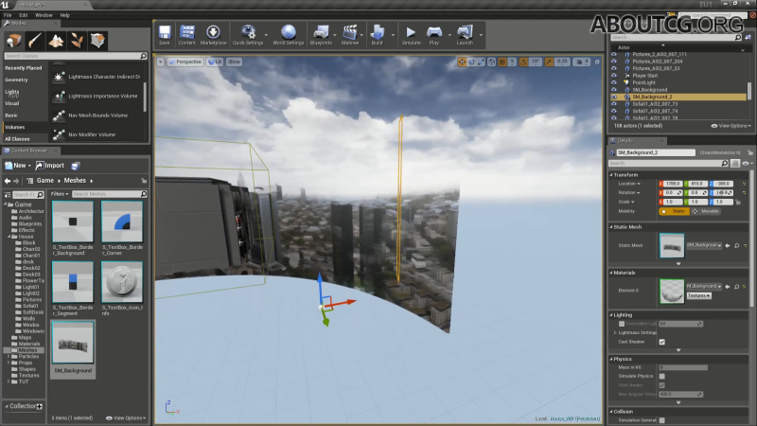
Task: Toggle visibility of SM_Background_2 actor
Action: [614, 98]
